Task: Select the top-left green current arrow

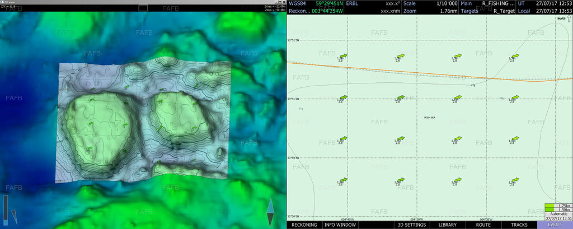Action: coord(344,56)
